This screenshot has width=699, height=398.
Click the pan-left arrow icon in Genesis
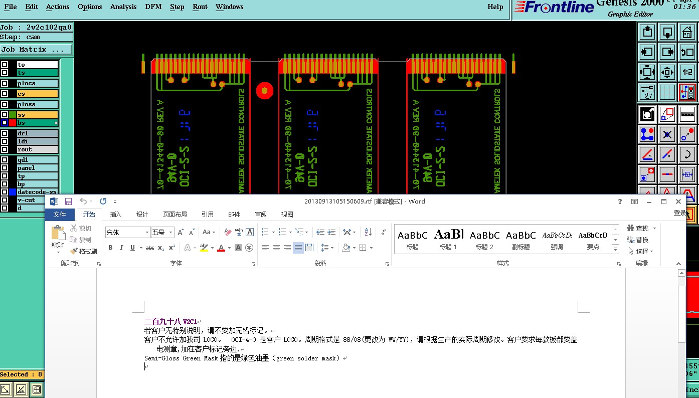coord(647,52)
